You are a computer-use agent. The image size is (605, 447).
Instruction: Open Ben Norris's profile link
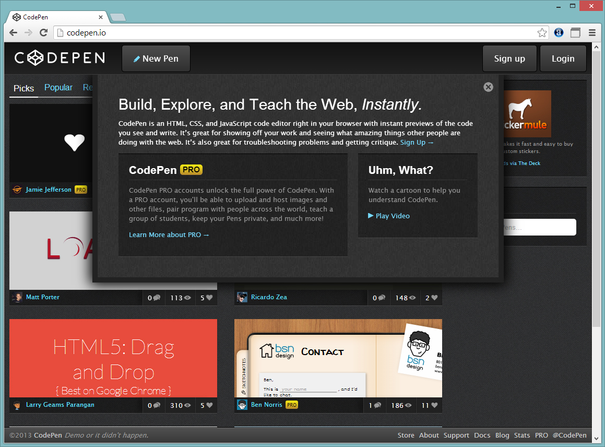pyautogui.click(x=267, y=405)
